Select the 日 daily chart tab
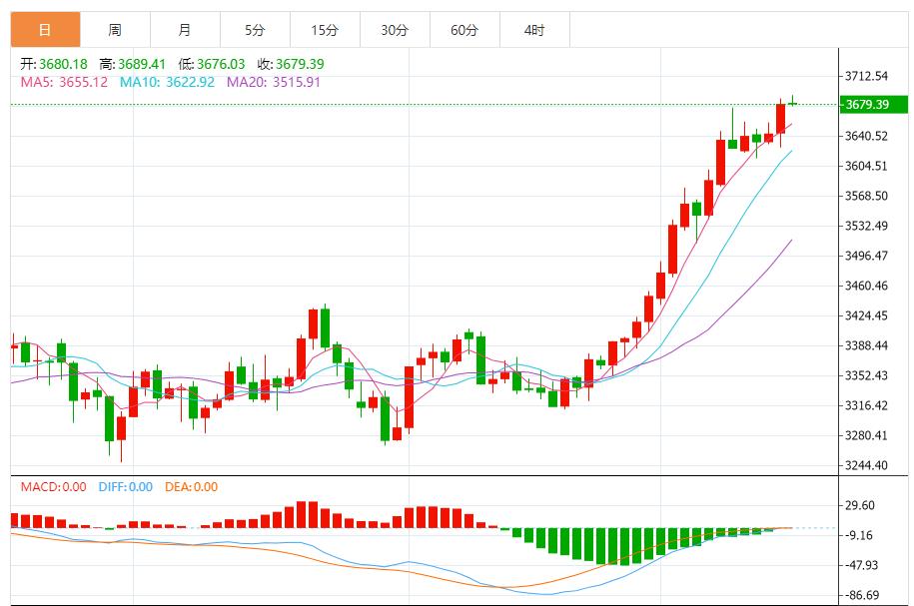 pyautogui.click(x=45, y=30)
